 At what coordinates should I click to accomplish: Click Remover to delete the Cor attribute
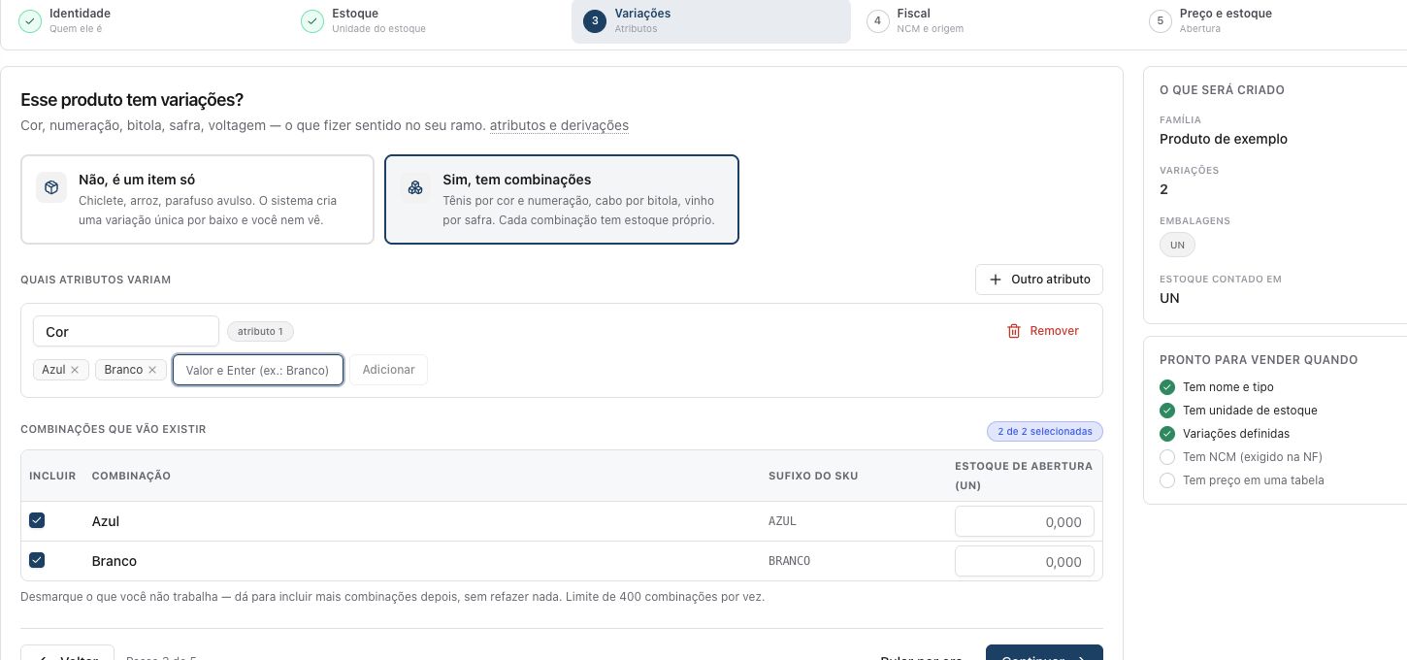[1043, 331]
